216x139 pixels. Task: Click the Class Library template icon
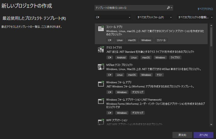pos(101,50)
